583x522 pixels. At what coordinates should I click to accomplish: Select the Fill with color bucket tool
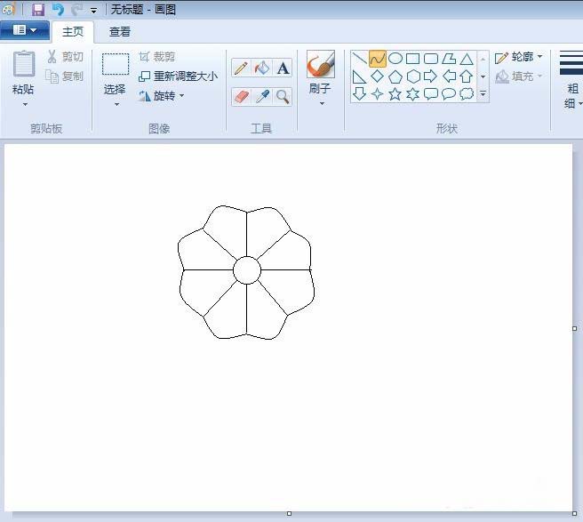coord(262,68)
